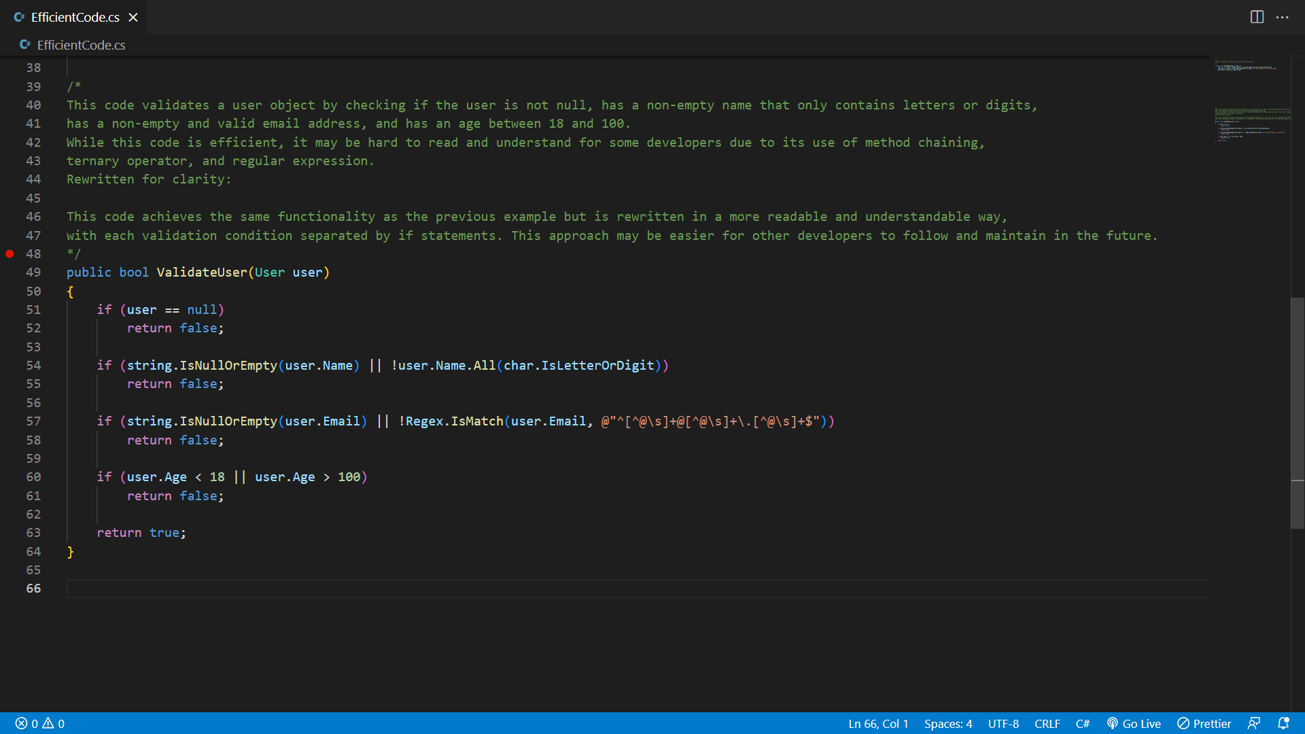The image size is (1305, 734).
Task: Click the Prettier status icon
Action: (1185, 723)
